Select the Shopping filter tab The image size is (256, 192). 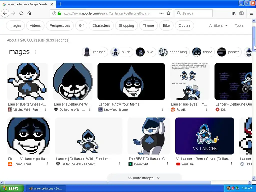click(126, 25)
